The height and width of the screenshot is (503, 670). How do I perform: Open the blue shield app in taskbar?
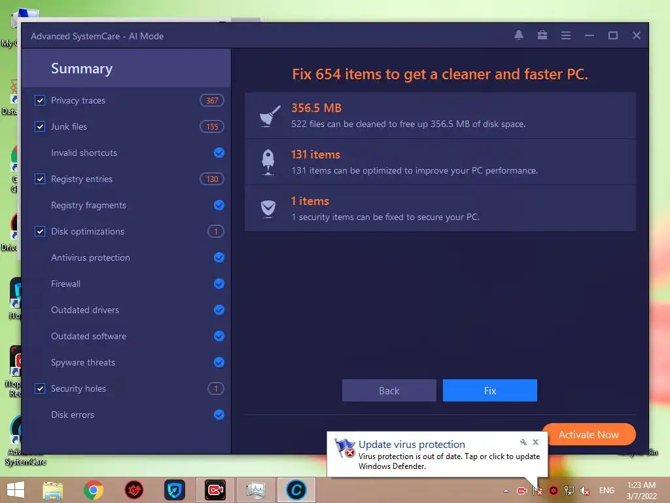click(x=174, y=490)
